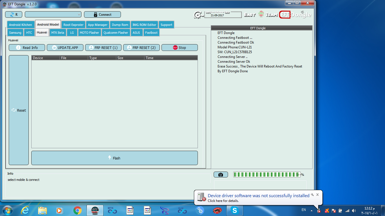Viewport: 385px width, 216px height.
Task: Click the Device column header
Action: point(46,58)
